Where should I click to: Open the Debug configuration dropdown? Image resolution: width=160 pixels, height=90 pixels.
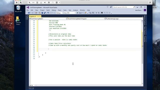click(59, 13)
